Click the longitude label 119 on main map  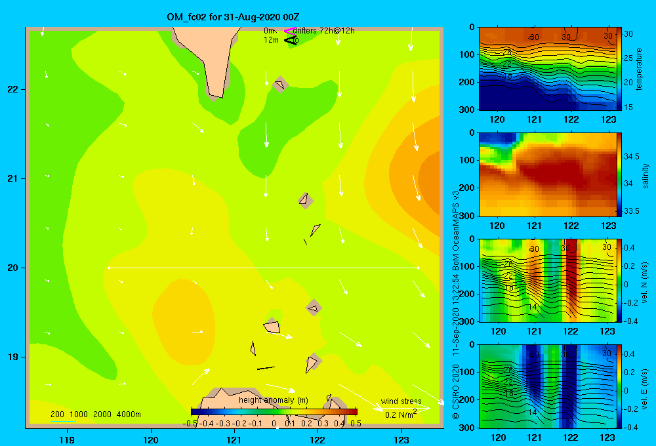pos(68,439)
